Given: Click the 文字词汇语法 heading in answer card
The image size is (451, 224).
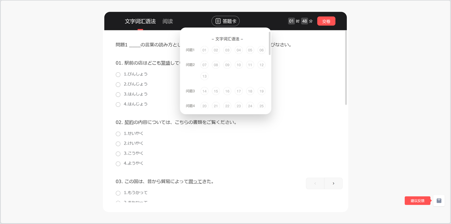Looking at the screenshot, I should pos(227,39).
